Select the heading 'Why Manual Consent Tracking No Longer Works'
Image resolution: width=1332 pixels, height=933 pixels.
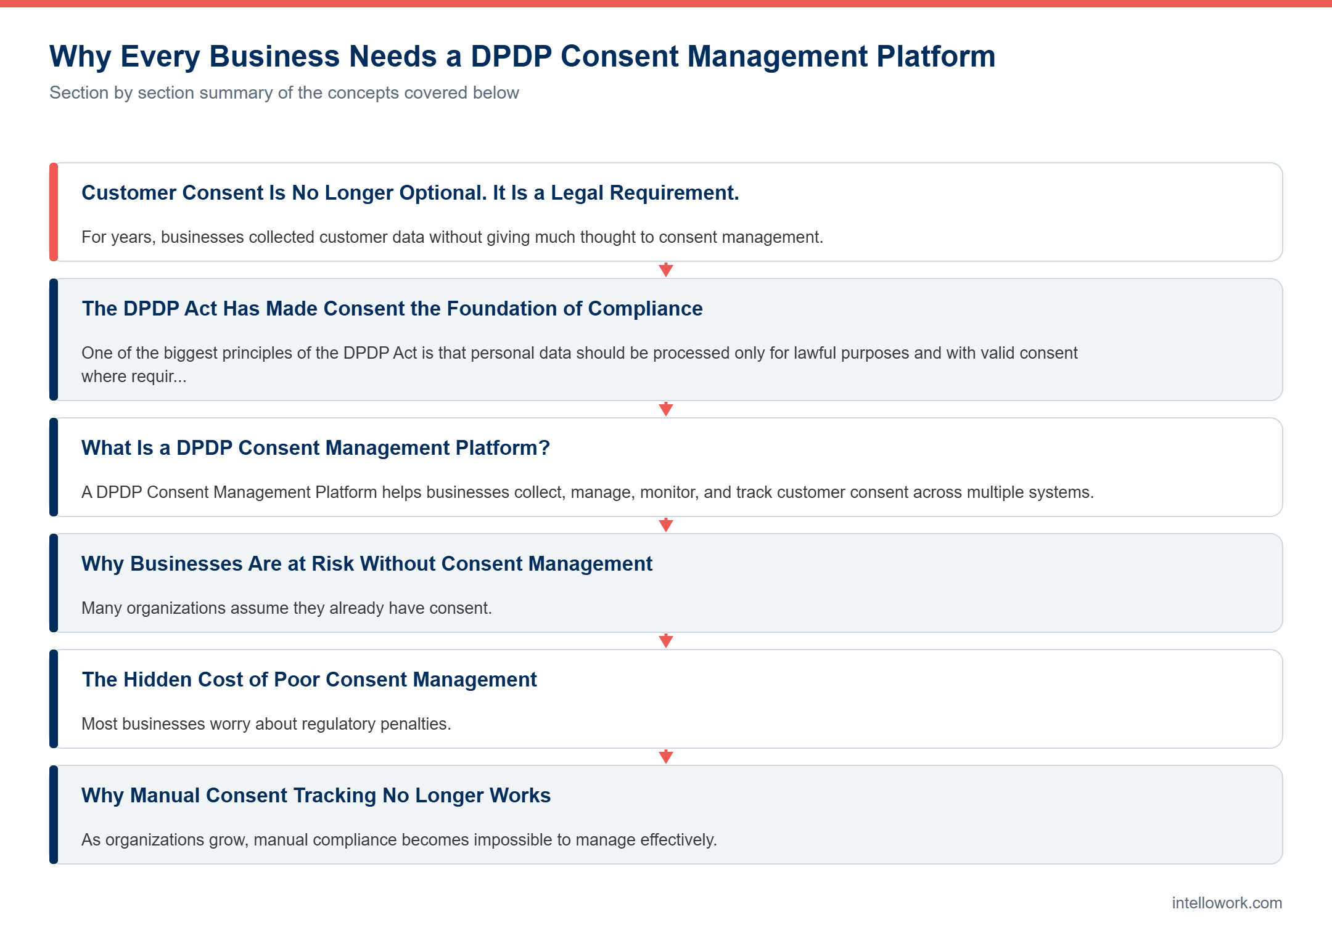(316, 796)
